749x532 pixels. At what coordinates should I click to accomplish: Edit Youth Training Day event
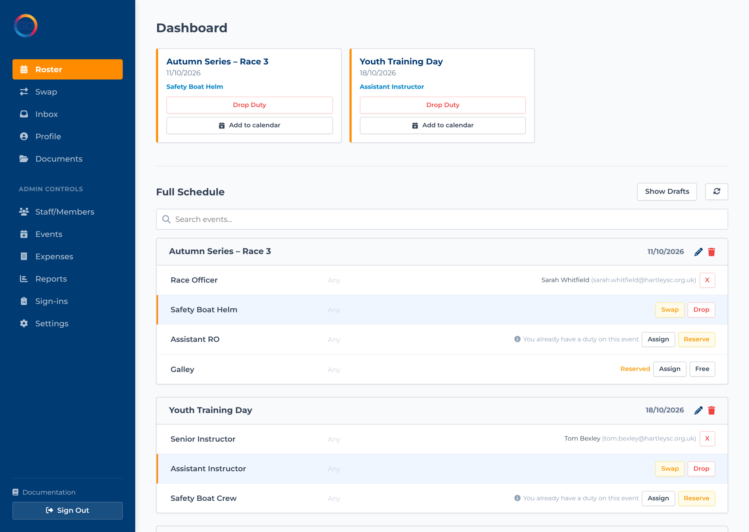(698, 411)
